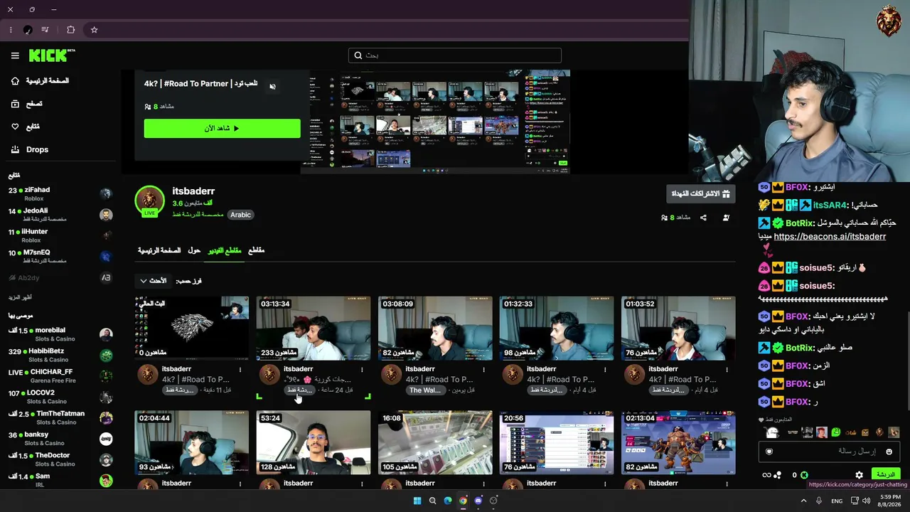The width and height of the screenshot is (910, 512).
Task: Go to the home page (الصفحة الرئيسية)
Action: pyautogui.click(x=40, y=81)
